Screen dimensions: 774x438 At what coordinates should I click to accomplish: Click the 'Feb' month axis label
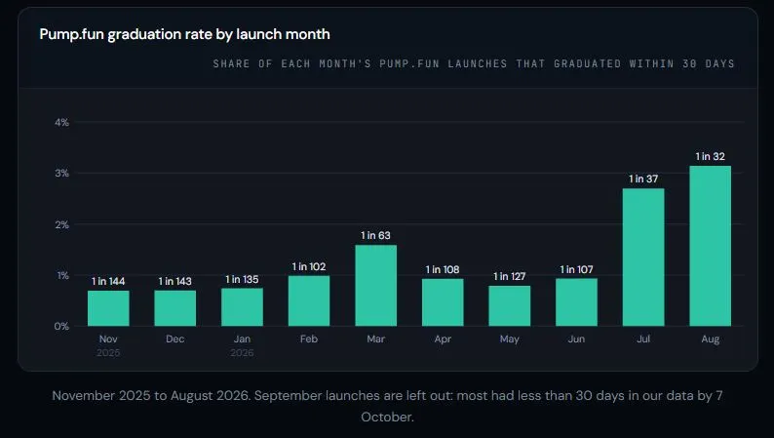(309, 338)
